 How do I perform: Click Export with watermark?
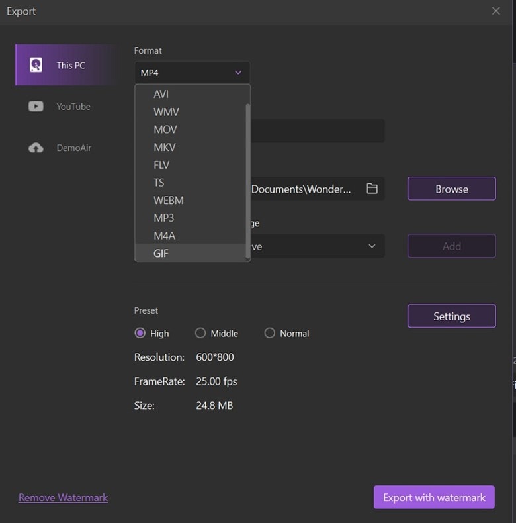point(434,497)
